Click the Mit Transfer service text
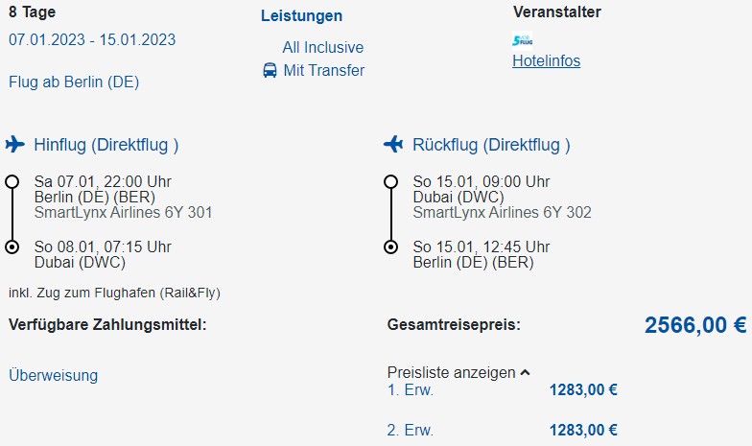This screenshot has height=446, width=752. [324, 71]
